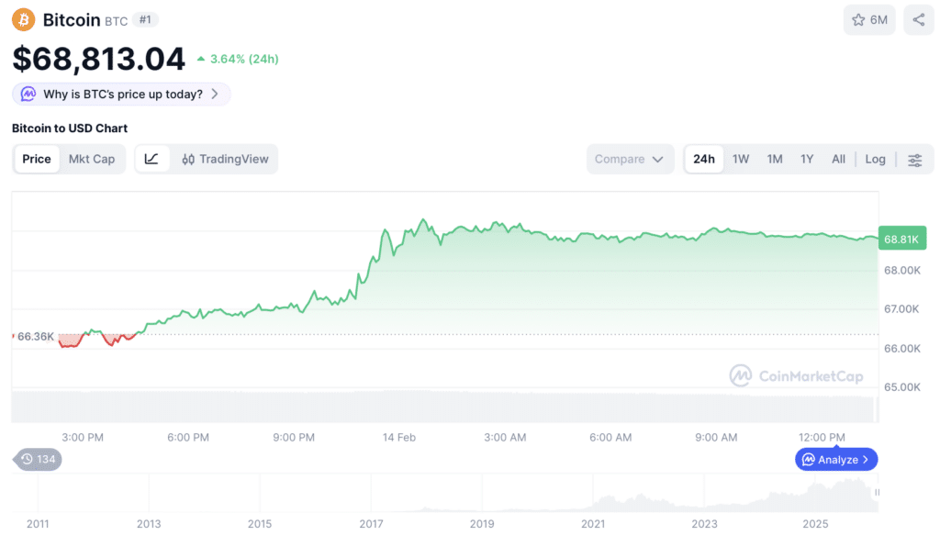Click the 66.36K opening price label

coord(36,336)
